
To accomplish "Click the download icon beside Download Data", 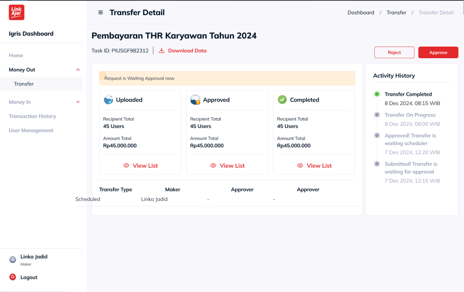I will click(162, 51).
